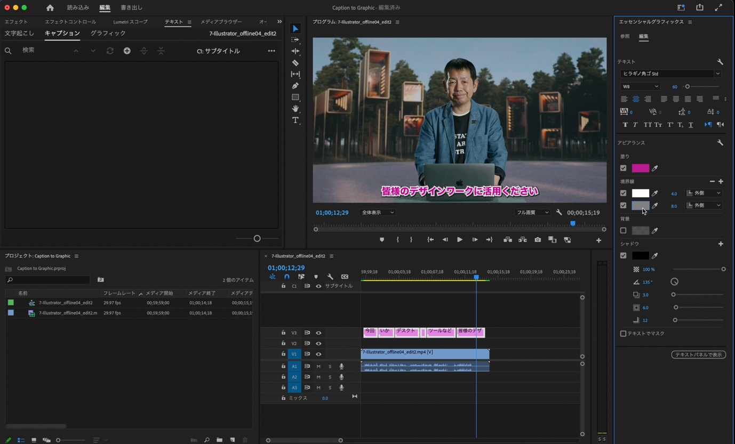Viewport: 735px width, 444px height.
Task: Toggle the テキストでマスク checkbox
Action: click(623, 334)
